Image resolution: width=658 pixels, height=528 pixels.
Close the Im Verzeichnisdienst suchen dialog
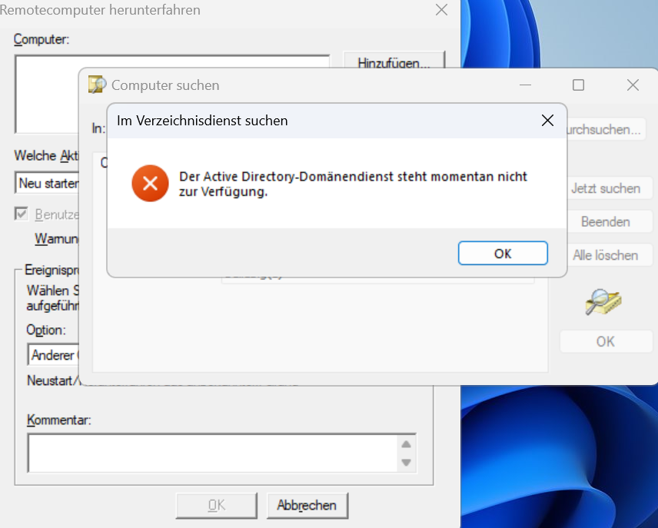click(547, 121)
